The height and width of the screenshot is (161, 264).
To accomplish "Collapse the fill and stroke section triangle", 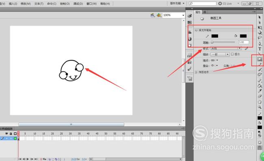I will (196, 31).
